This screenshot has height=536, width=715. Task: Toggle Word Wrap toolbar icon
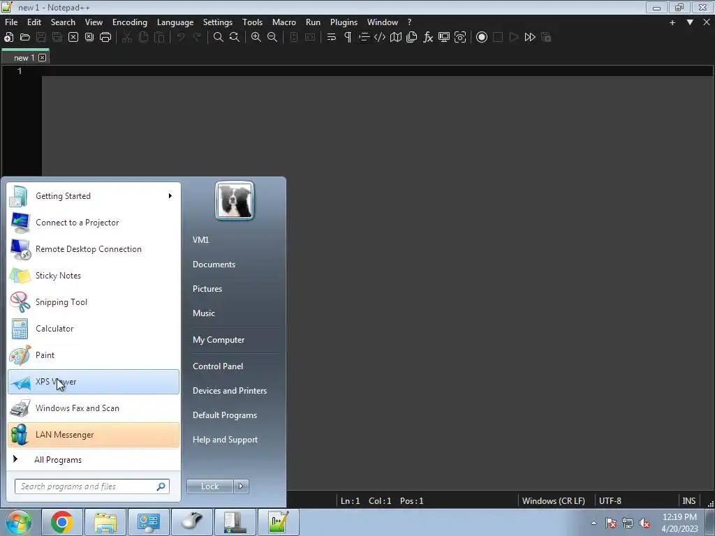point(332,38)
